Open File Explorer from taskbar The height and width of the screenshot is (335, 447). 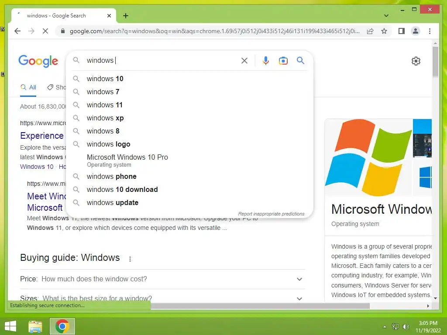(x=35, y=326)
